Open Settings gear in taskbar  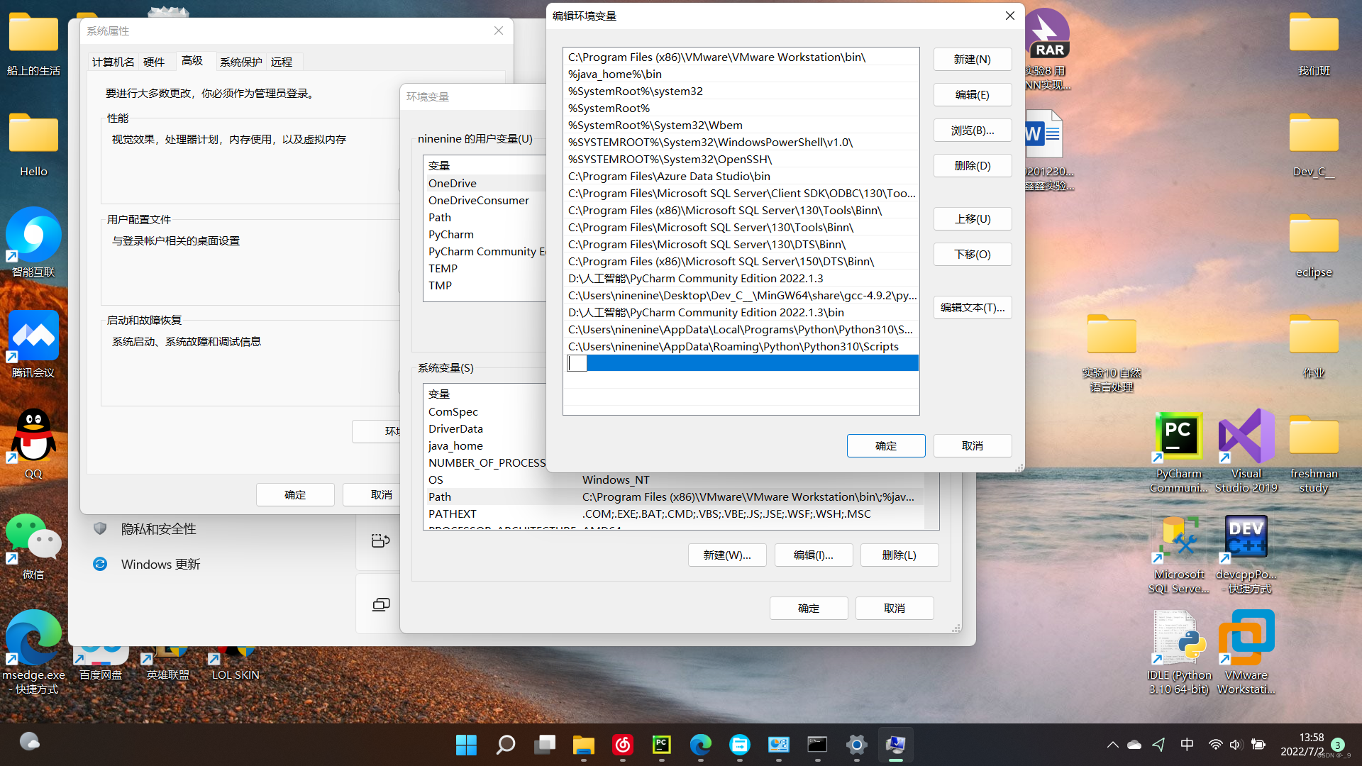coord(856,745)
